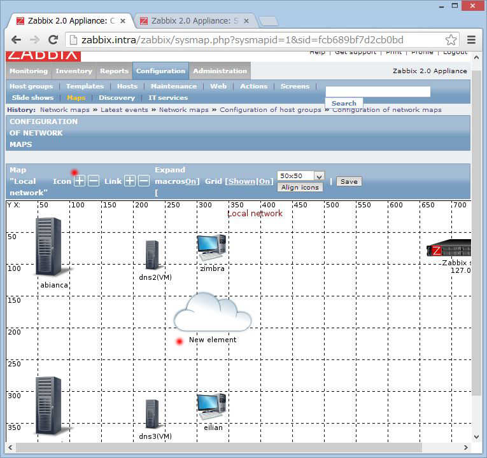Open the 50x50 grid size dropdown
This screenshot has width=487, height=458.
click(x=300, y=176)
